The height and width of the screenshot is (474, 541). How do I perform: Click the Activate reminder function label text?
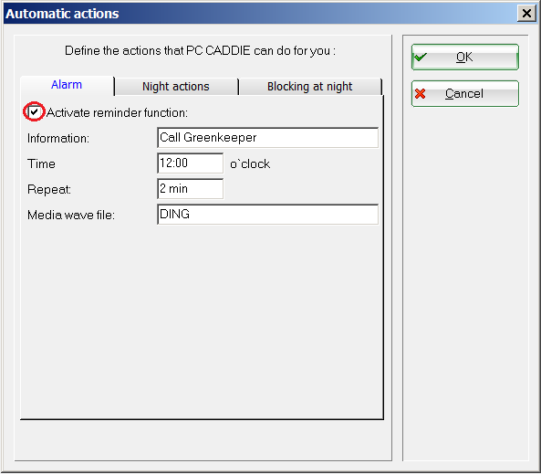118,112
